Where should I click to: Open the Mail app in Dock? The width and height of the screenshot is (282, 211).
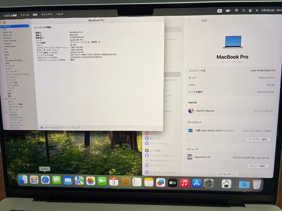[68, 180]
